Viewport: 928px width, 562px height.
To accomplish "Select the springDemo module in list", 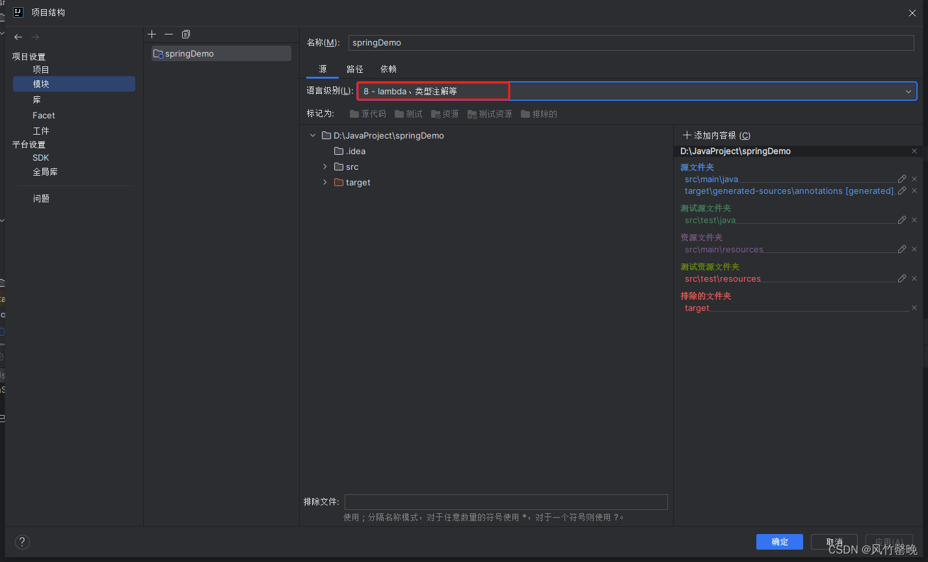I will [221, 53].
